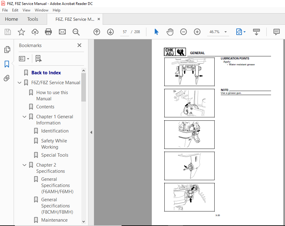Go to previous page arrow icon
Screen dimensions: 285x226
97,32
